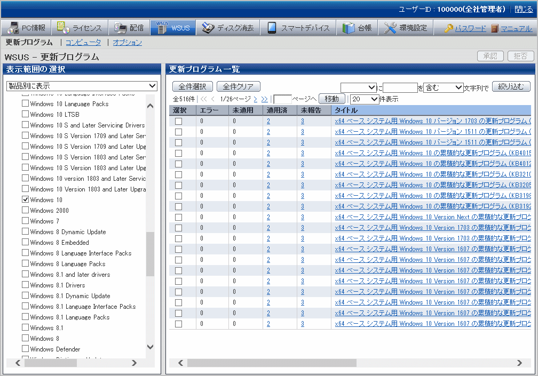The image size is (538, 376).
Task: Click the 配信 distribution icon
Action: click(121, 28)
